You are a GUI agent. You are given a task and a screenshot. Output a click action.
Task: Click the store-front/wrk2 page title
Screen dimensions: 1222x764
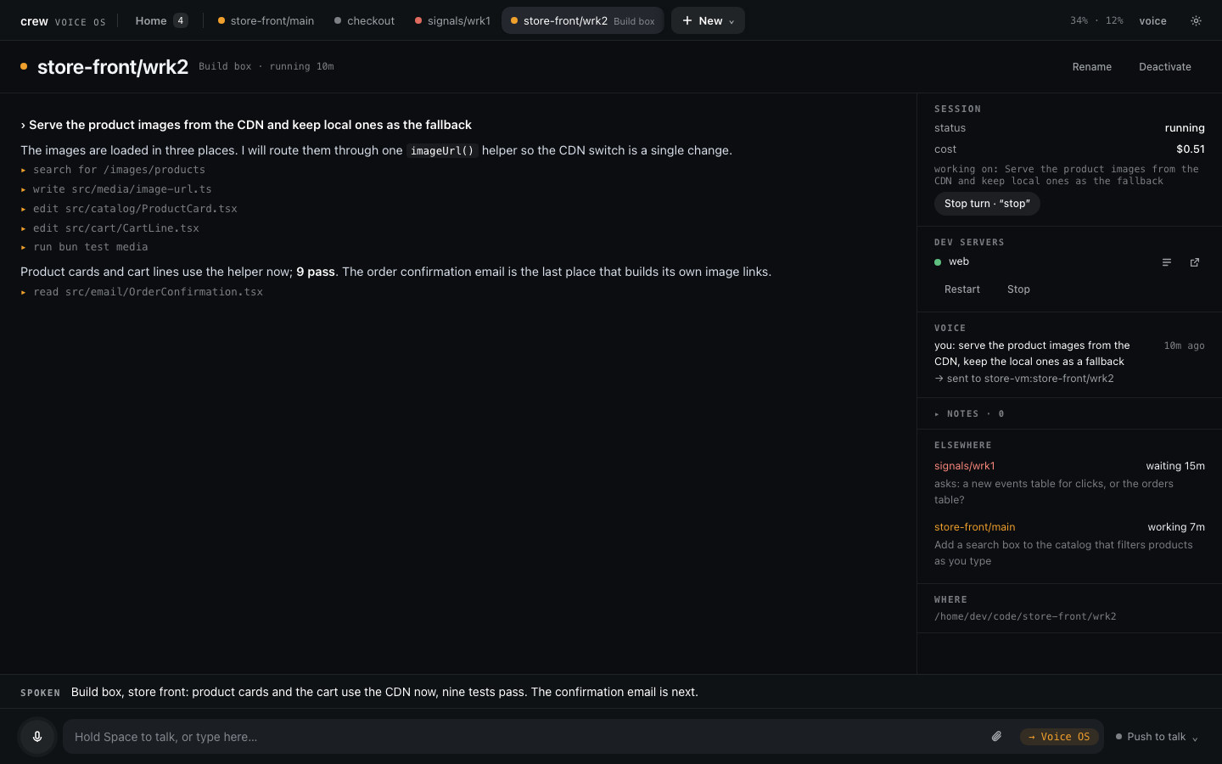pyautogui.click(x=113, y=67)
